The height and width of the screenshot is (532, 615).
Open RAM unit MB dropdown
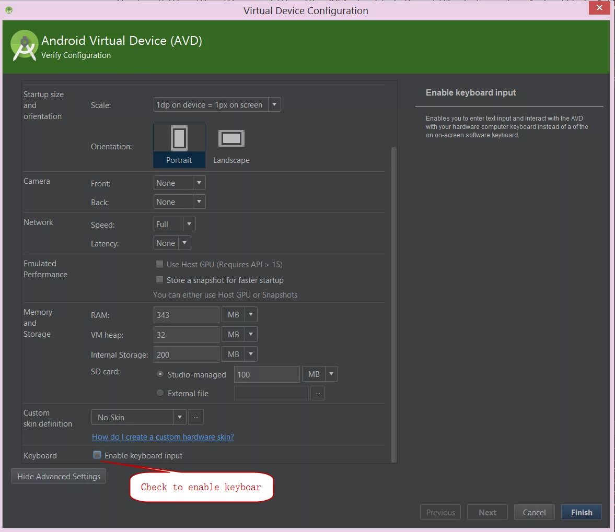pos(240,315)
